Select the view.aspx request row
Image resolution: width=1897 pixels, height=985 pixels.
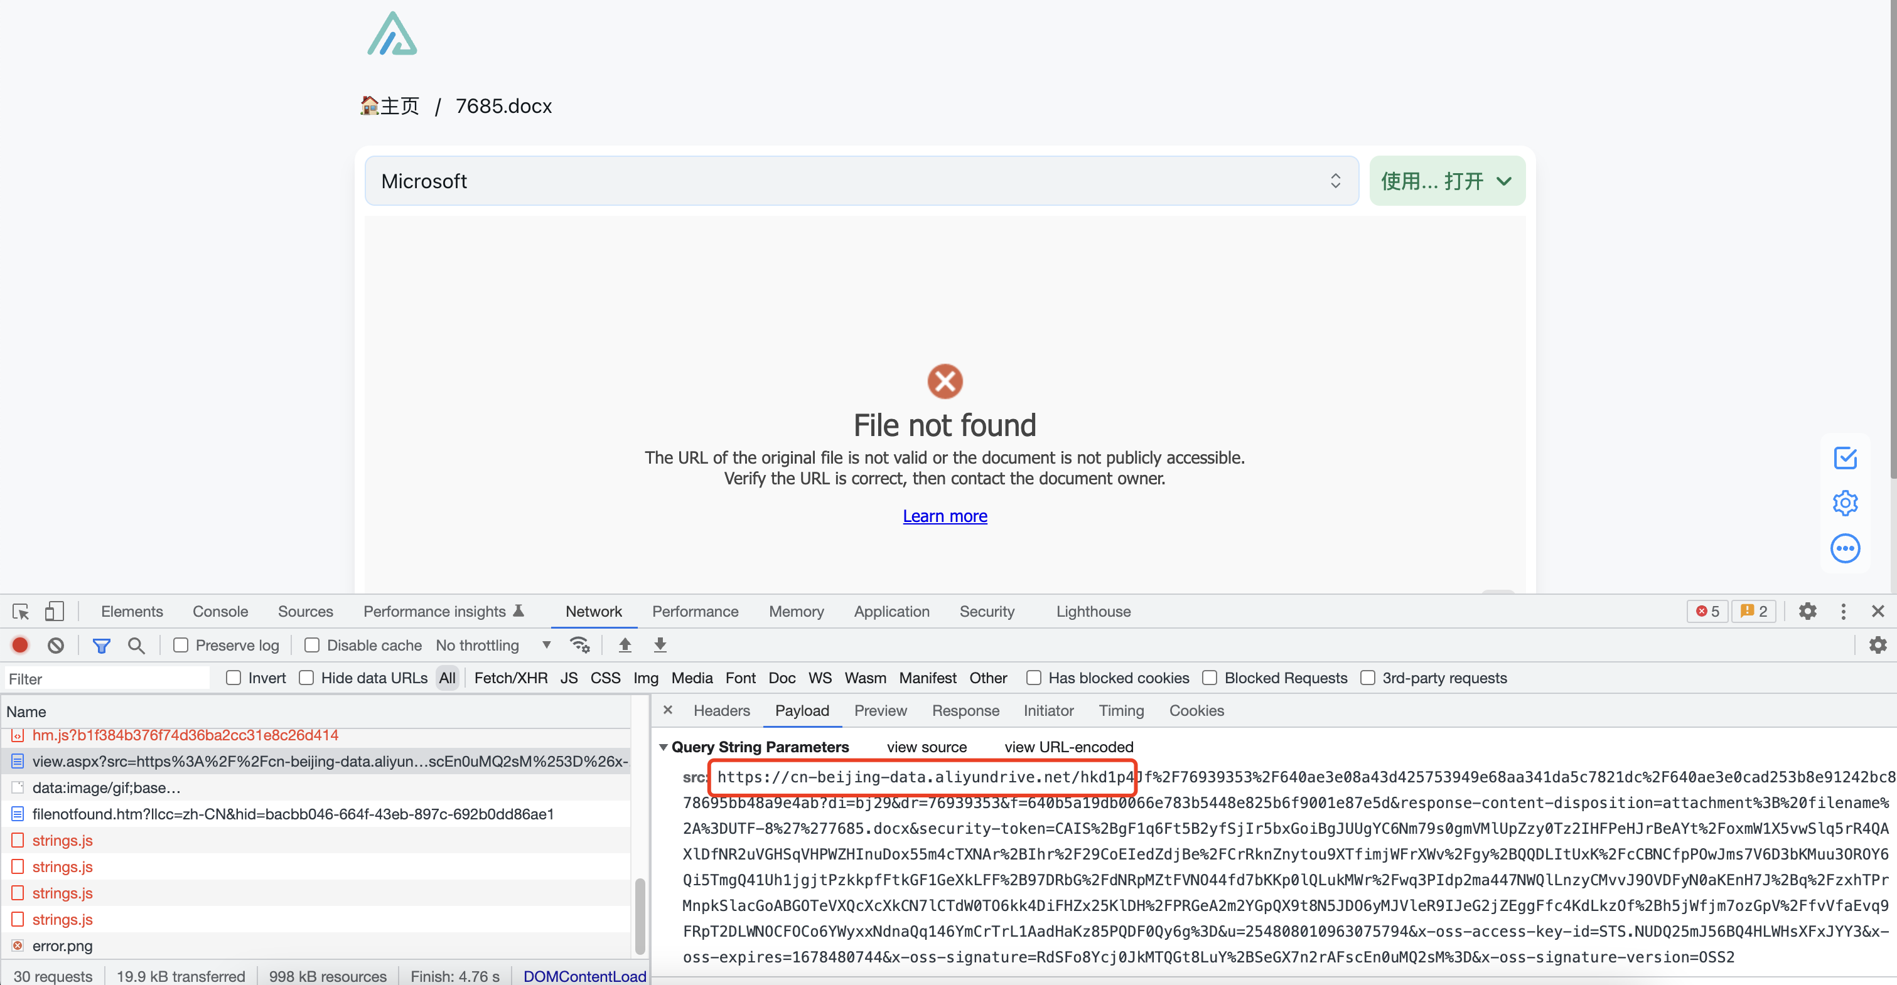[316, 761]
